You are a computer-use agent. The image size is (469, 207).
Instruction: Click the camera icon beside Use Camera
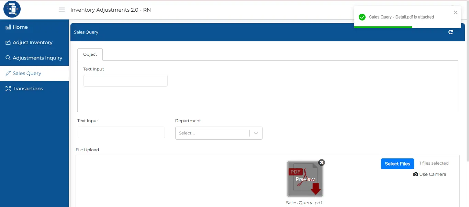415,174
